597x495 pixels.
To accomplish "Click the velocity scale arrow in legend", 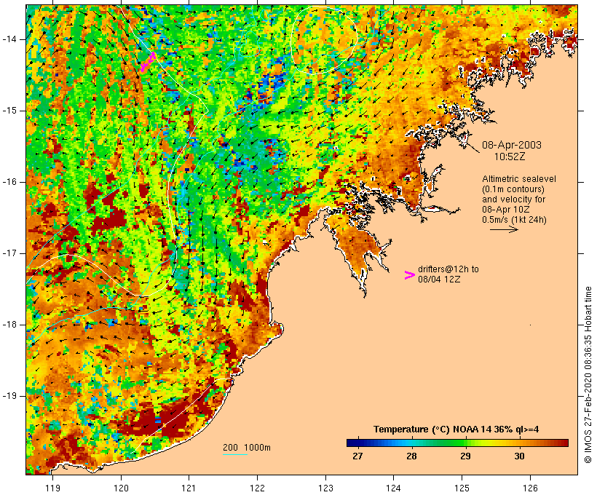I will [504, 229].
